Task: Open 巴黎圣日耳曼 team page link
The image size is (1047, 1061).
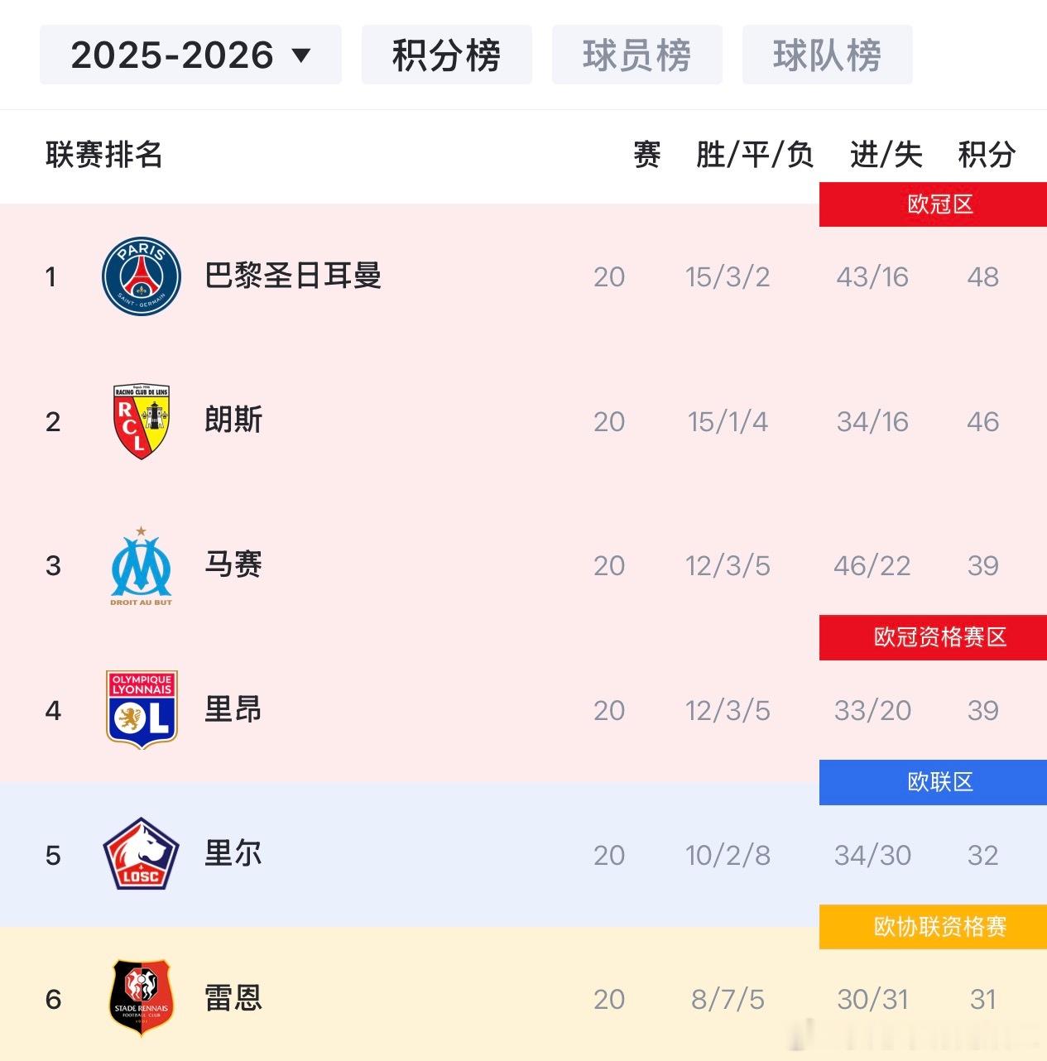Action: tap(294, 277)
